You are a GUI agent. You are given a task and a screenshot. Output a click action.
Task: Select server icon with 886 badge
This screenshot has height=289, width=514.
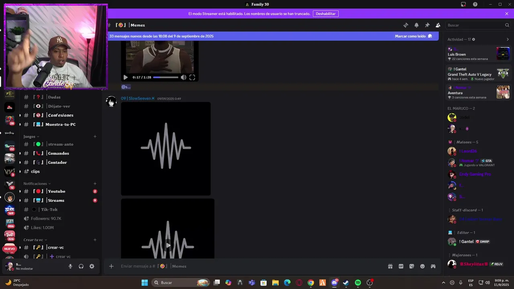[10, 223]
